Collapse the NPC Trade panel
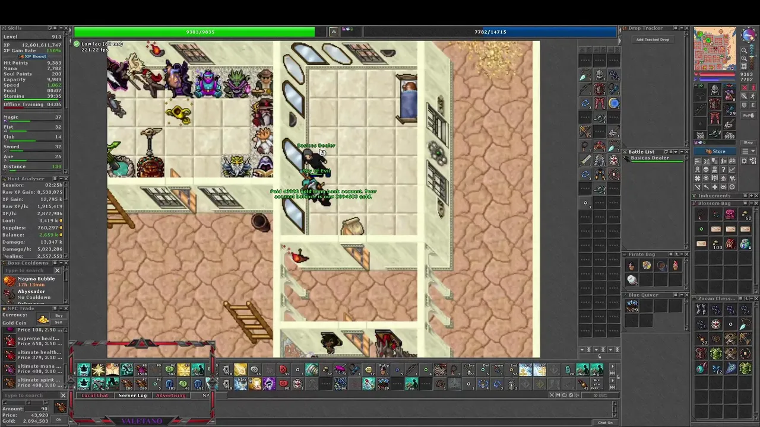The image size is (760, 427). tap(61, 308)
